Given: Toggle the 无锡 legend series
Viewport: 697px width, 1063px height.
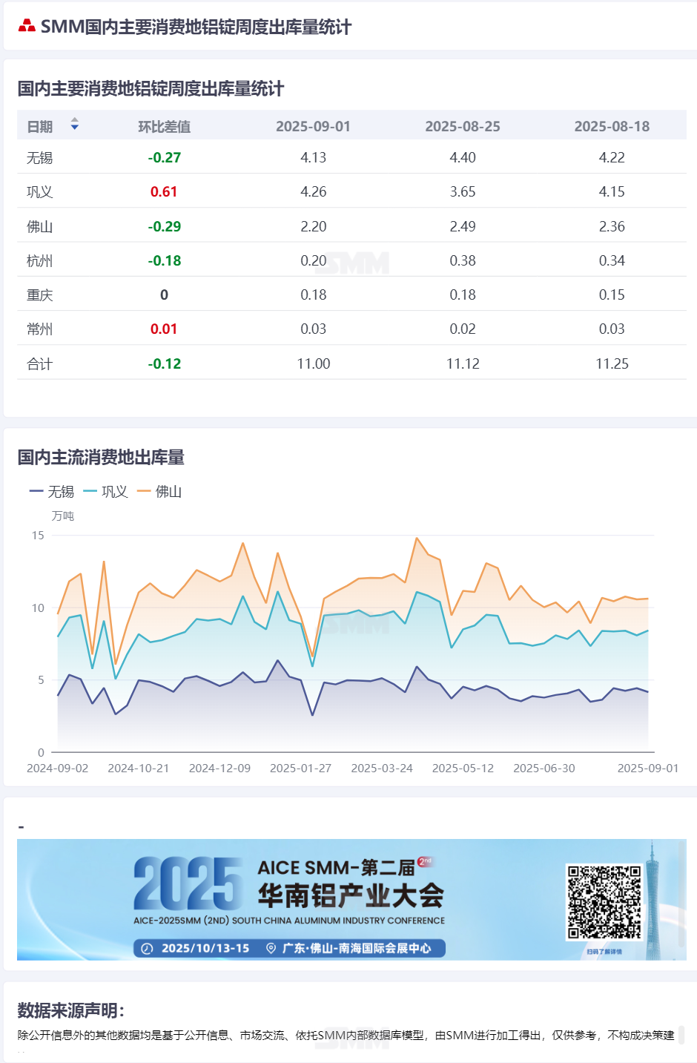Looking at the screenshot, I should [52, 491].
